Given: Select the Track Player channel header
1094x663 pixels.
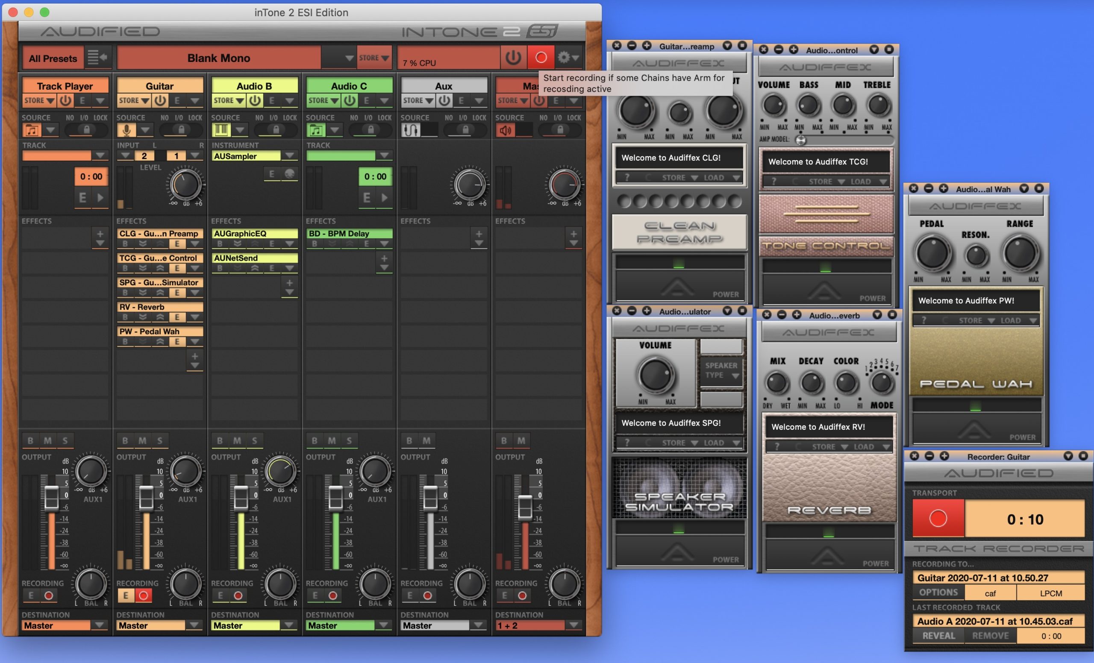Looking at the screenshot, I should (x=65, y=85).
